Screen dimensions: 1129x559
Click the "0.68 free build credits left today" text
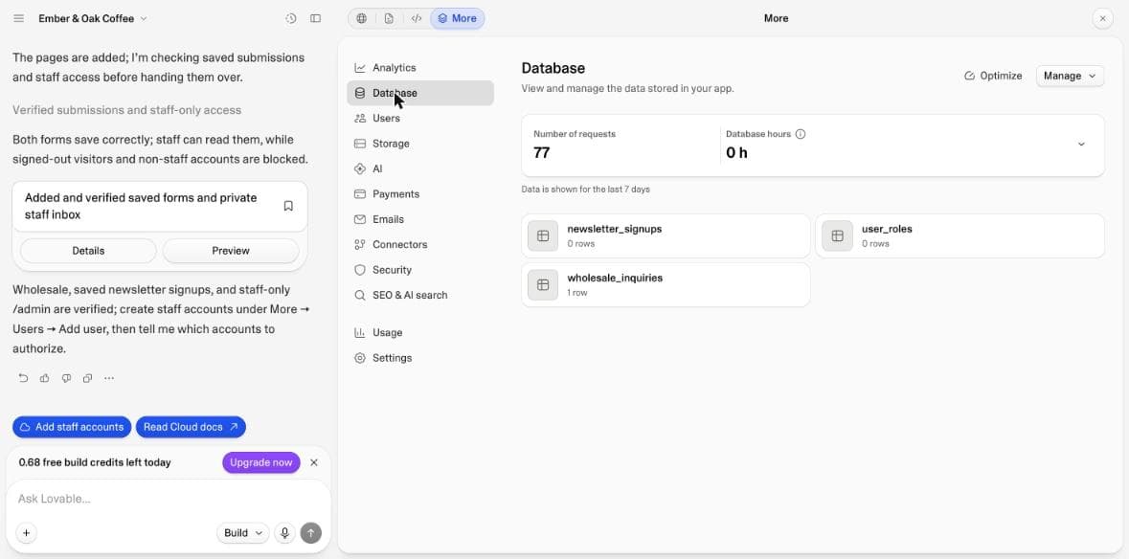pyautogui.click(x=95, y=462)
